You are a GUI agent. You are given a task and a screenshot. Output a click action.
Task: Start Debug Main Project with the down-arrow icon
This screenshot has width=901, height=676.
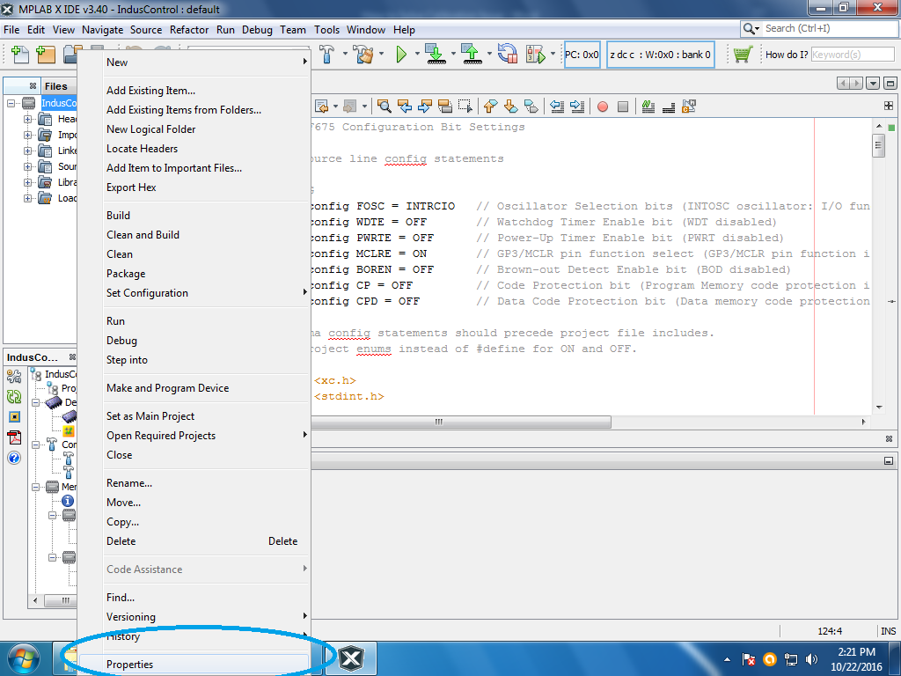coord(435,54)
